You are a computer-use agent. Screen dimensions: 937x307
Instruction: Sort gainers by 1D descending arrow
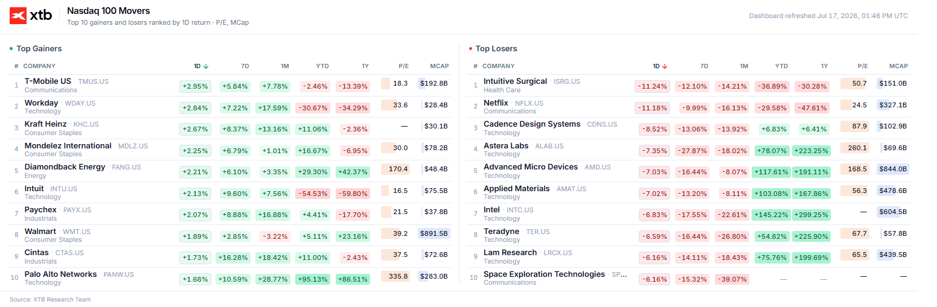point(206,66)
